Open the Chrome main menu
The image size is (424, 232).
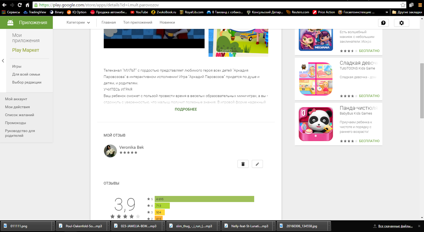pos(420,5)
